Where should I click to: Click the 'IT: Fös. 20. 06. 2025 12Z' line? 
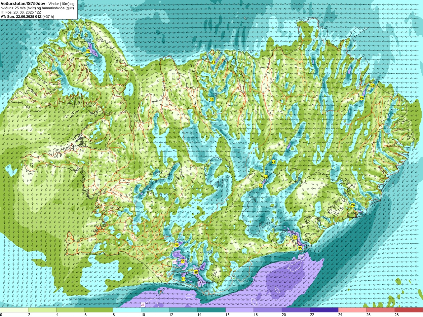(21, 12)
